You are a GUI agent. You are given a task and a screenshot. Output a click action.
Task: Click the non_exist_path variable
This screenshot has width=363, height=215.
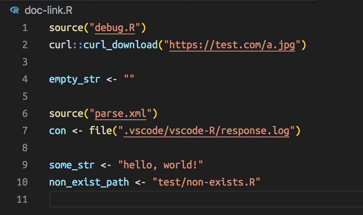click(89, 183)
